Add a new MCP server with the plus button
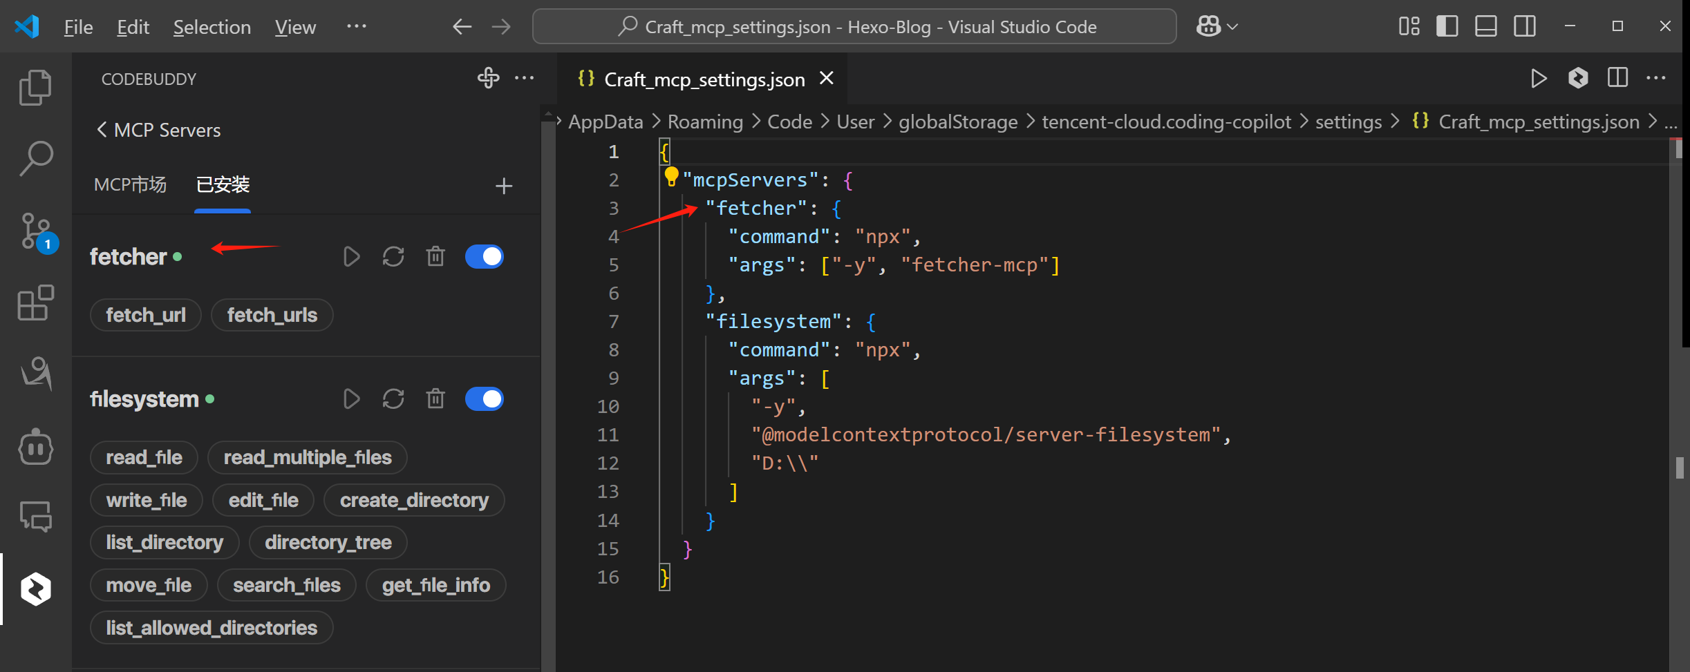This screenshot has width=1690, height=672. 504,186
